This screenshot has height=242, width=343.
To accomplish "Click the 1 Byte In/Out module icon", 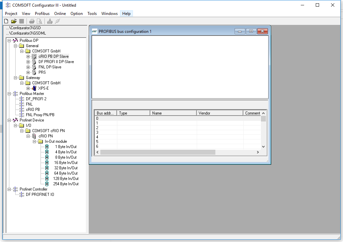I will point(47,147).
